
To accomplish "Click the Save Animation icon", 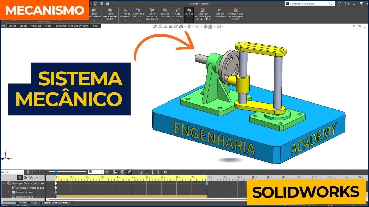I will click(115, 172).
